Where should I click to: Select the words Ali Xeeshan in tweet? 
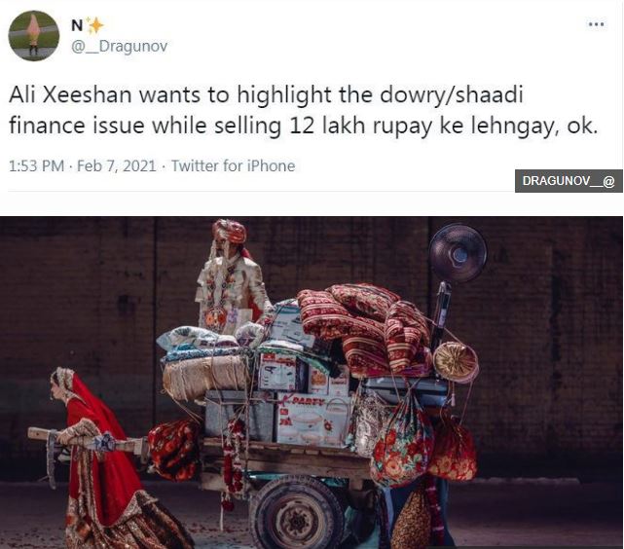point(70,95)
